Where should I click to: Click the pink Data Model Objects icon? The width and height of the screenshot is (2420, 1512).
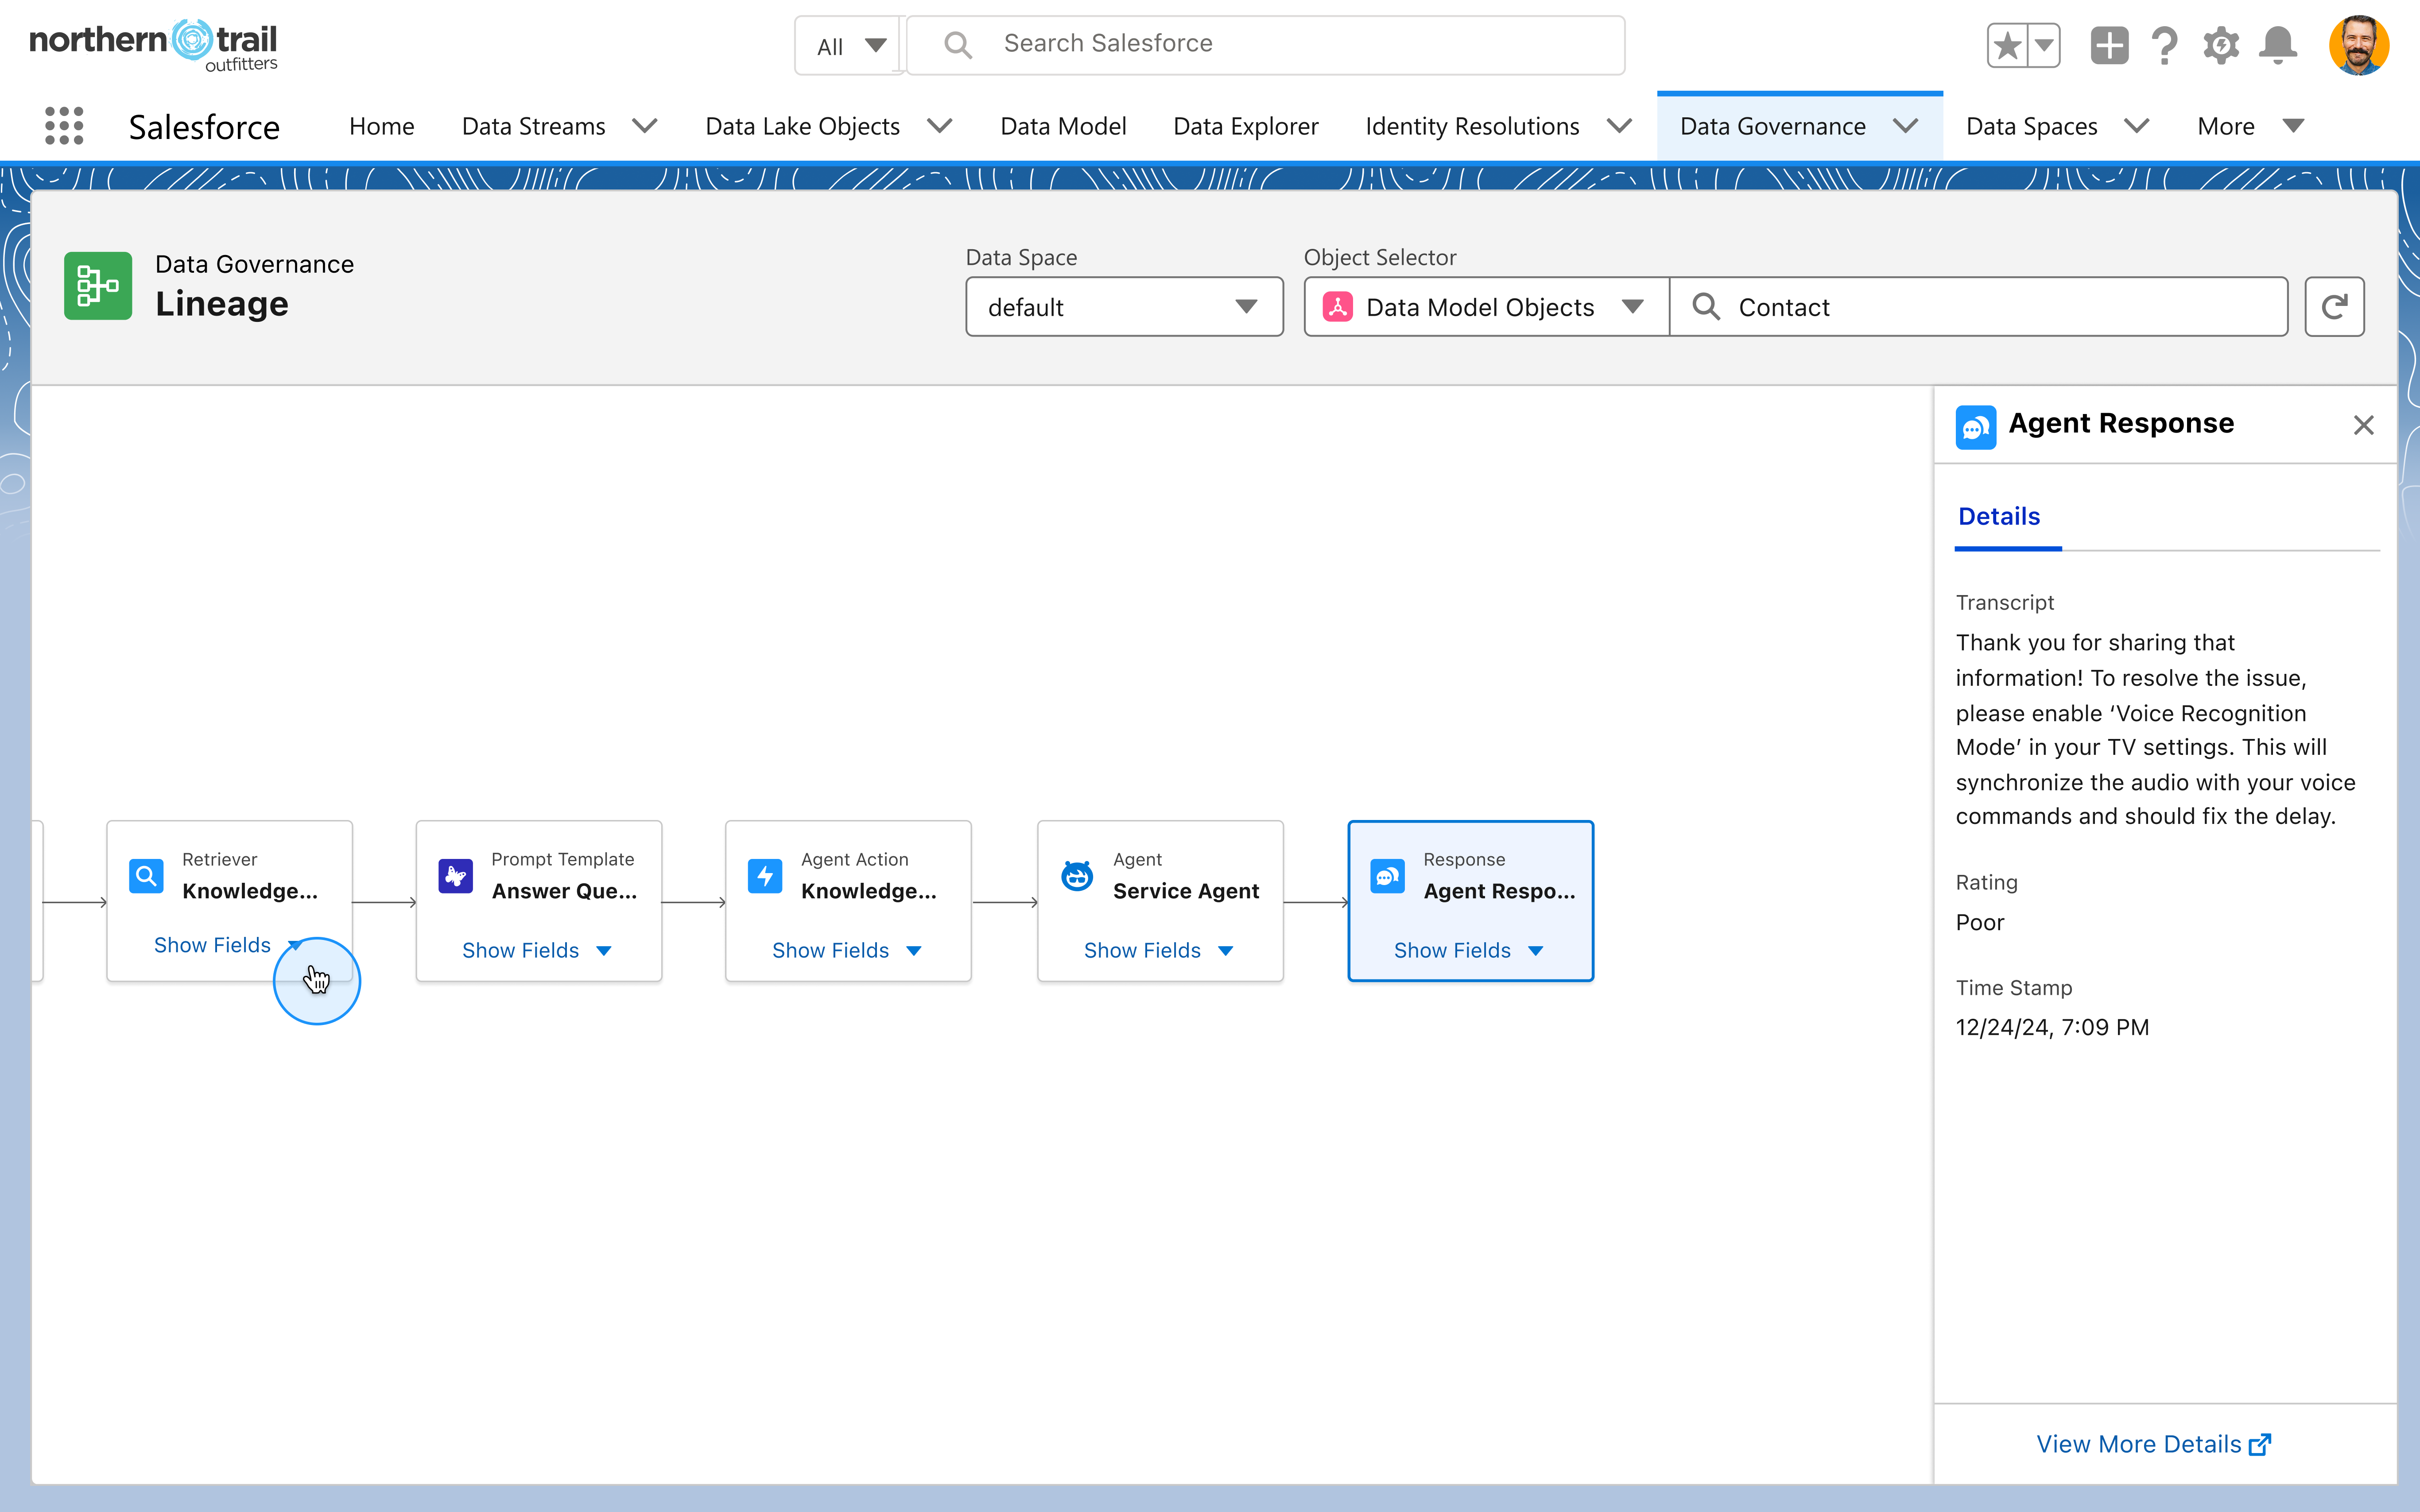point(1338,306)
